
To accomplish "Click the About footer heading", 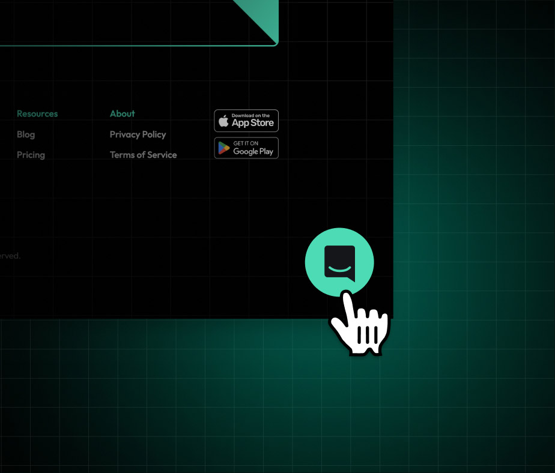I will [x=122, y=113].
